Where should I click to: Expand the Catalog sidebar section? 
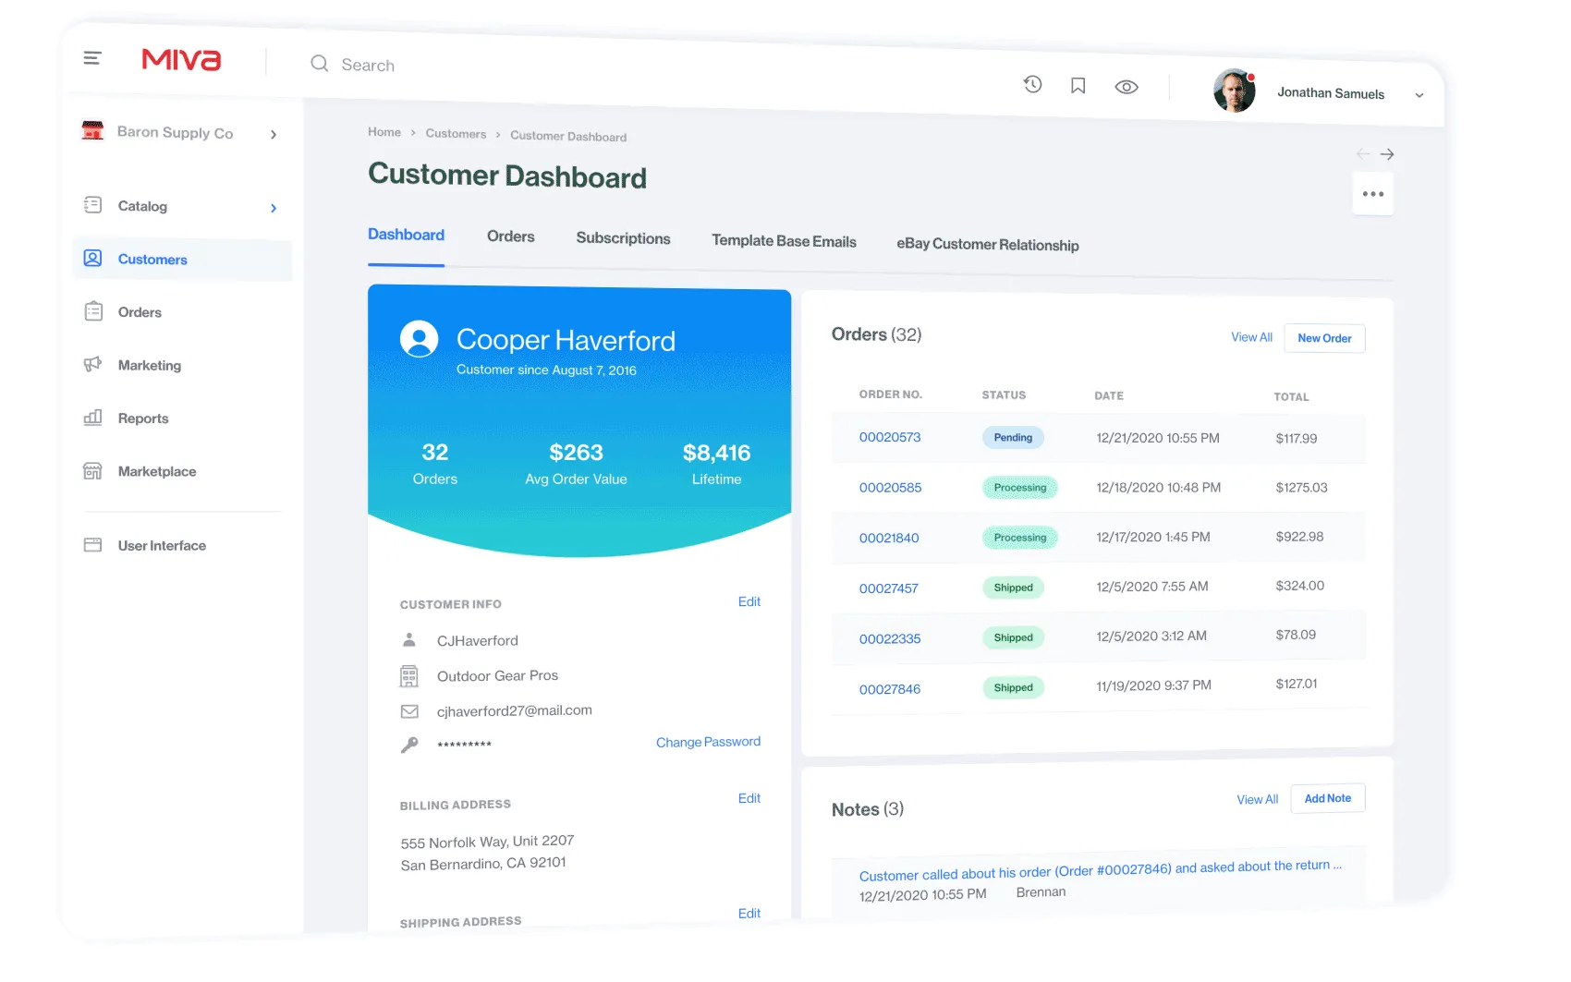point(274,208)
